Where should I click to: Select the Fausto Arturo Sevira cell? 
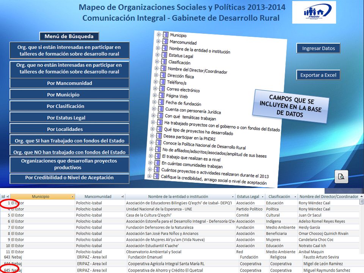click(x=331, y=257)
